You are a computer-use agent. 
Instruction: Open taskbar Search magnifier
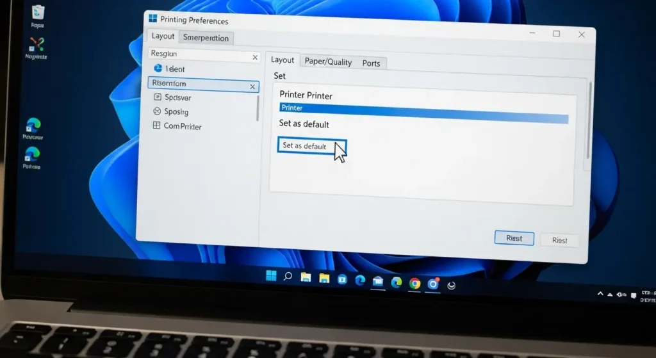coord(288,277)
